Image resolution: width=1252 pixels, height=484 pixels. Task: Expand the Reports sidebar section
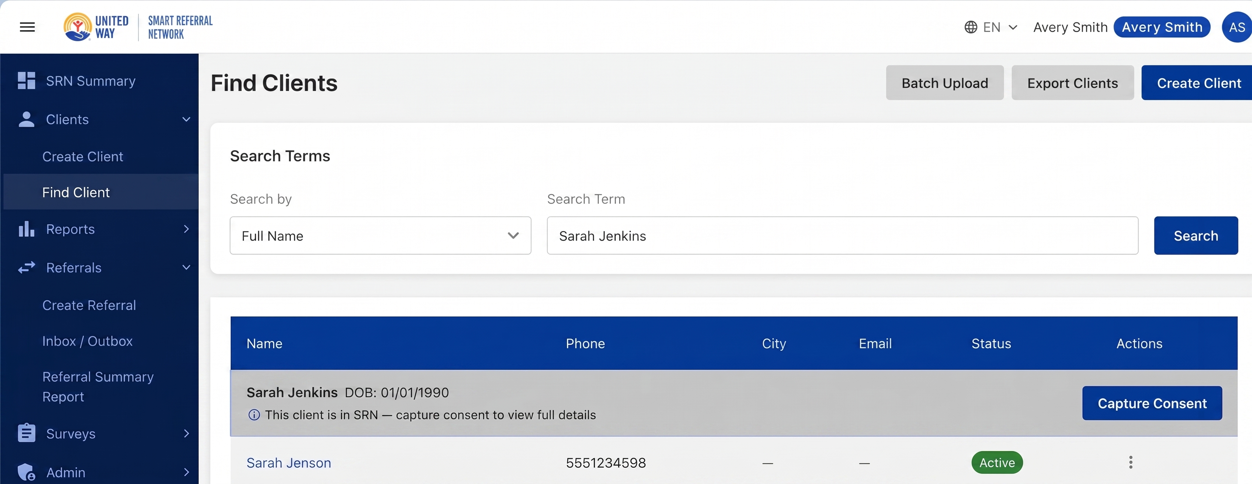coord(186,229)
